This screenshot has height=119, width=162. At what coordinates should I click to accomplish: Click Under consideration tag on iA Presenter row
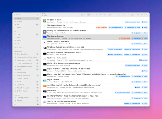[x=122, y=93]
